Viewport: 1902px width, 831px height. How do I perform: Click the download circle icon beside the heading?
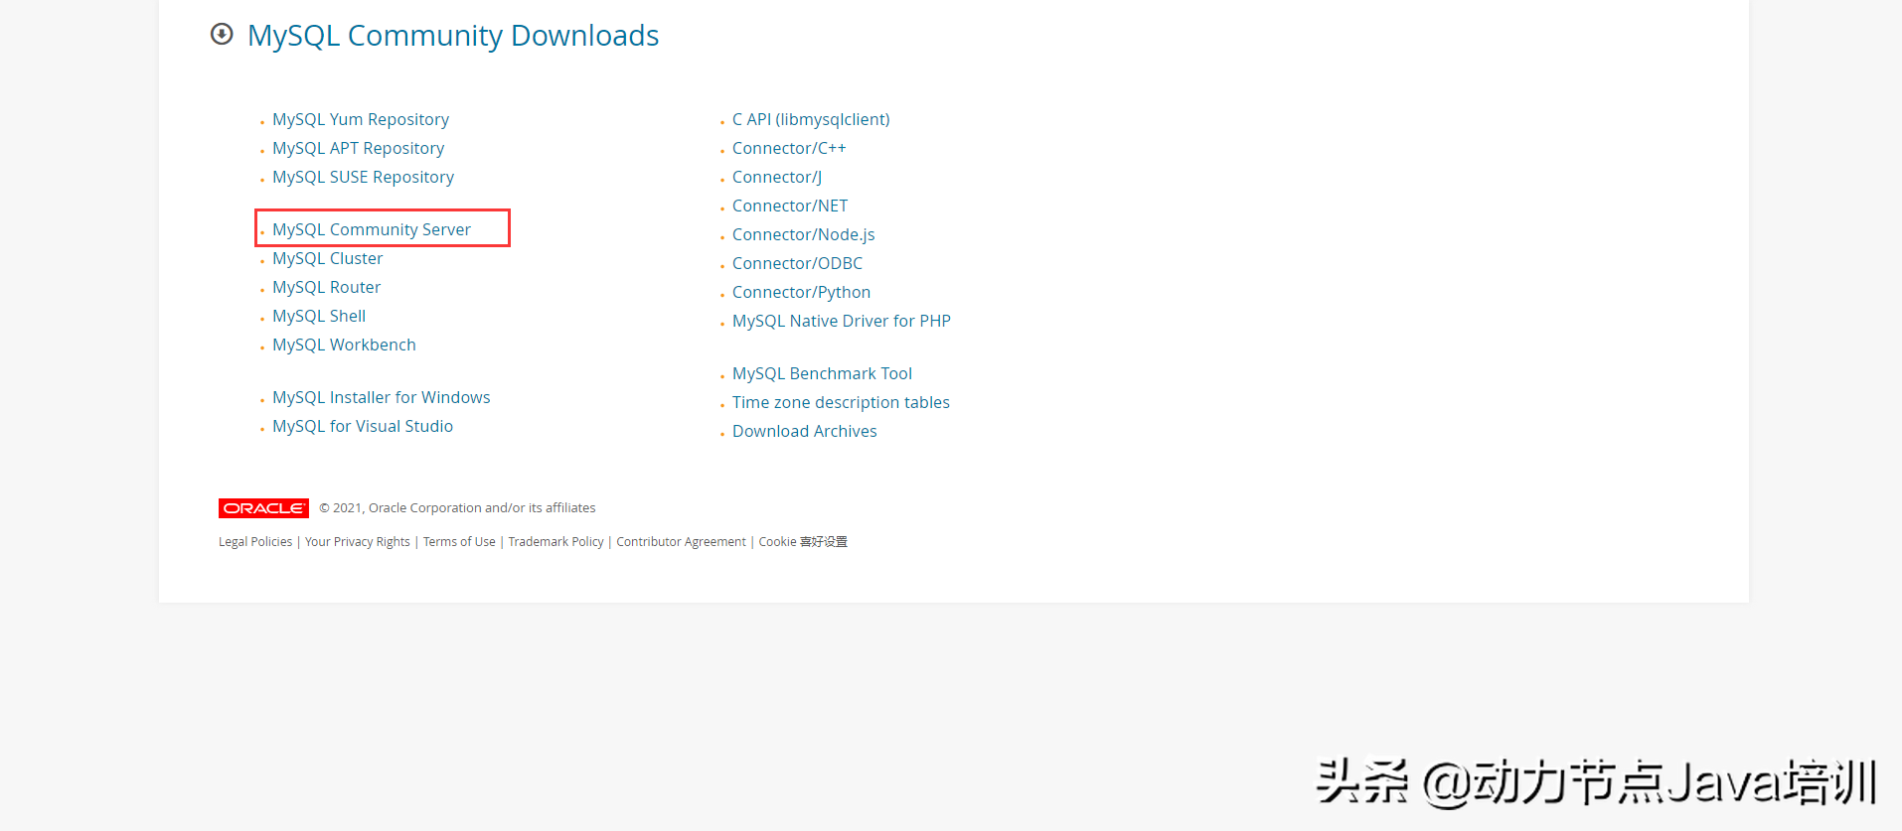click(x=222, y=35)
